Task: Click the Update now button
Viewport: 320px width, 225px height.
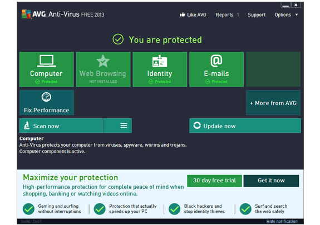Action: (245, 126)
